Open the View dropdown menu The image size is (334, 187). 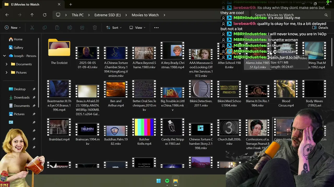[138, 28]
